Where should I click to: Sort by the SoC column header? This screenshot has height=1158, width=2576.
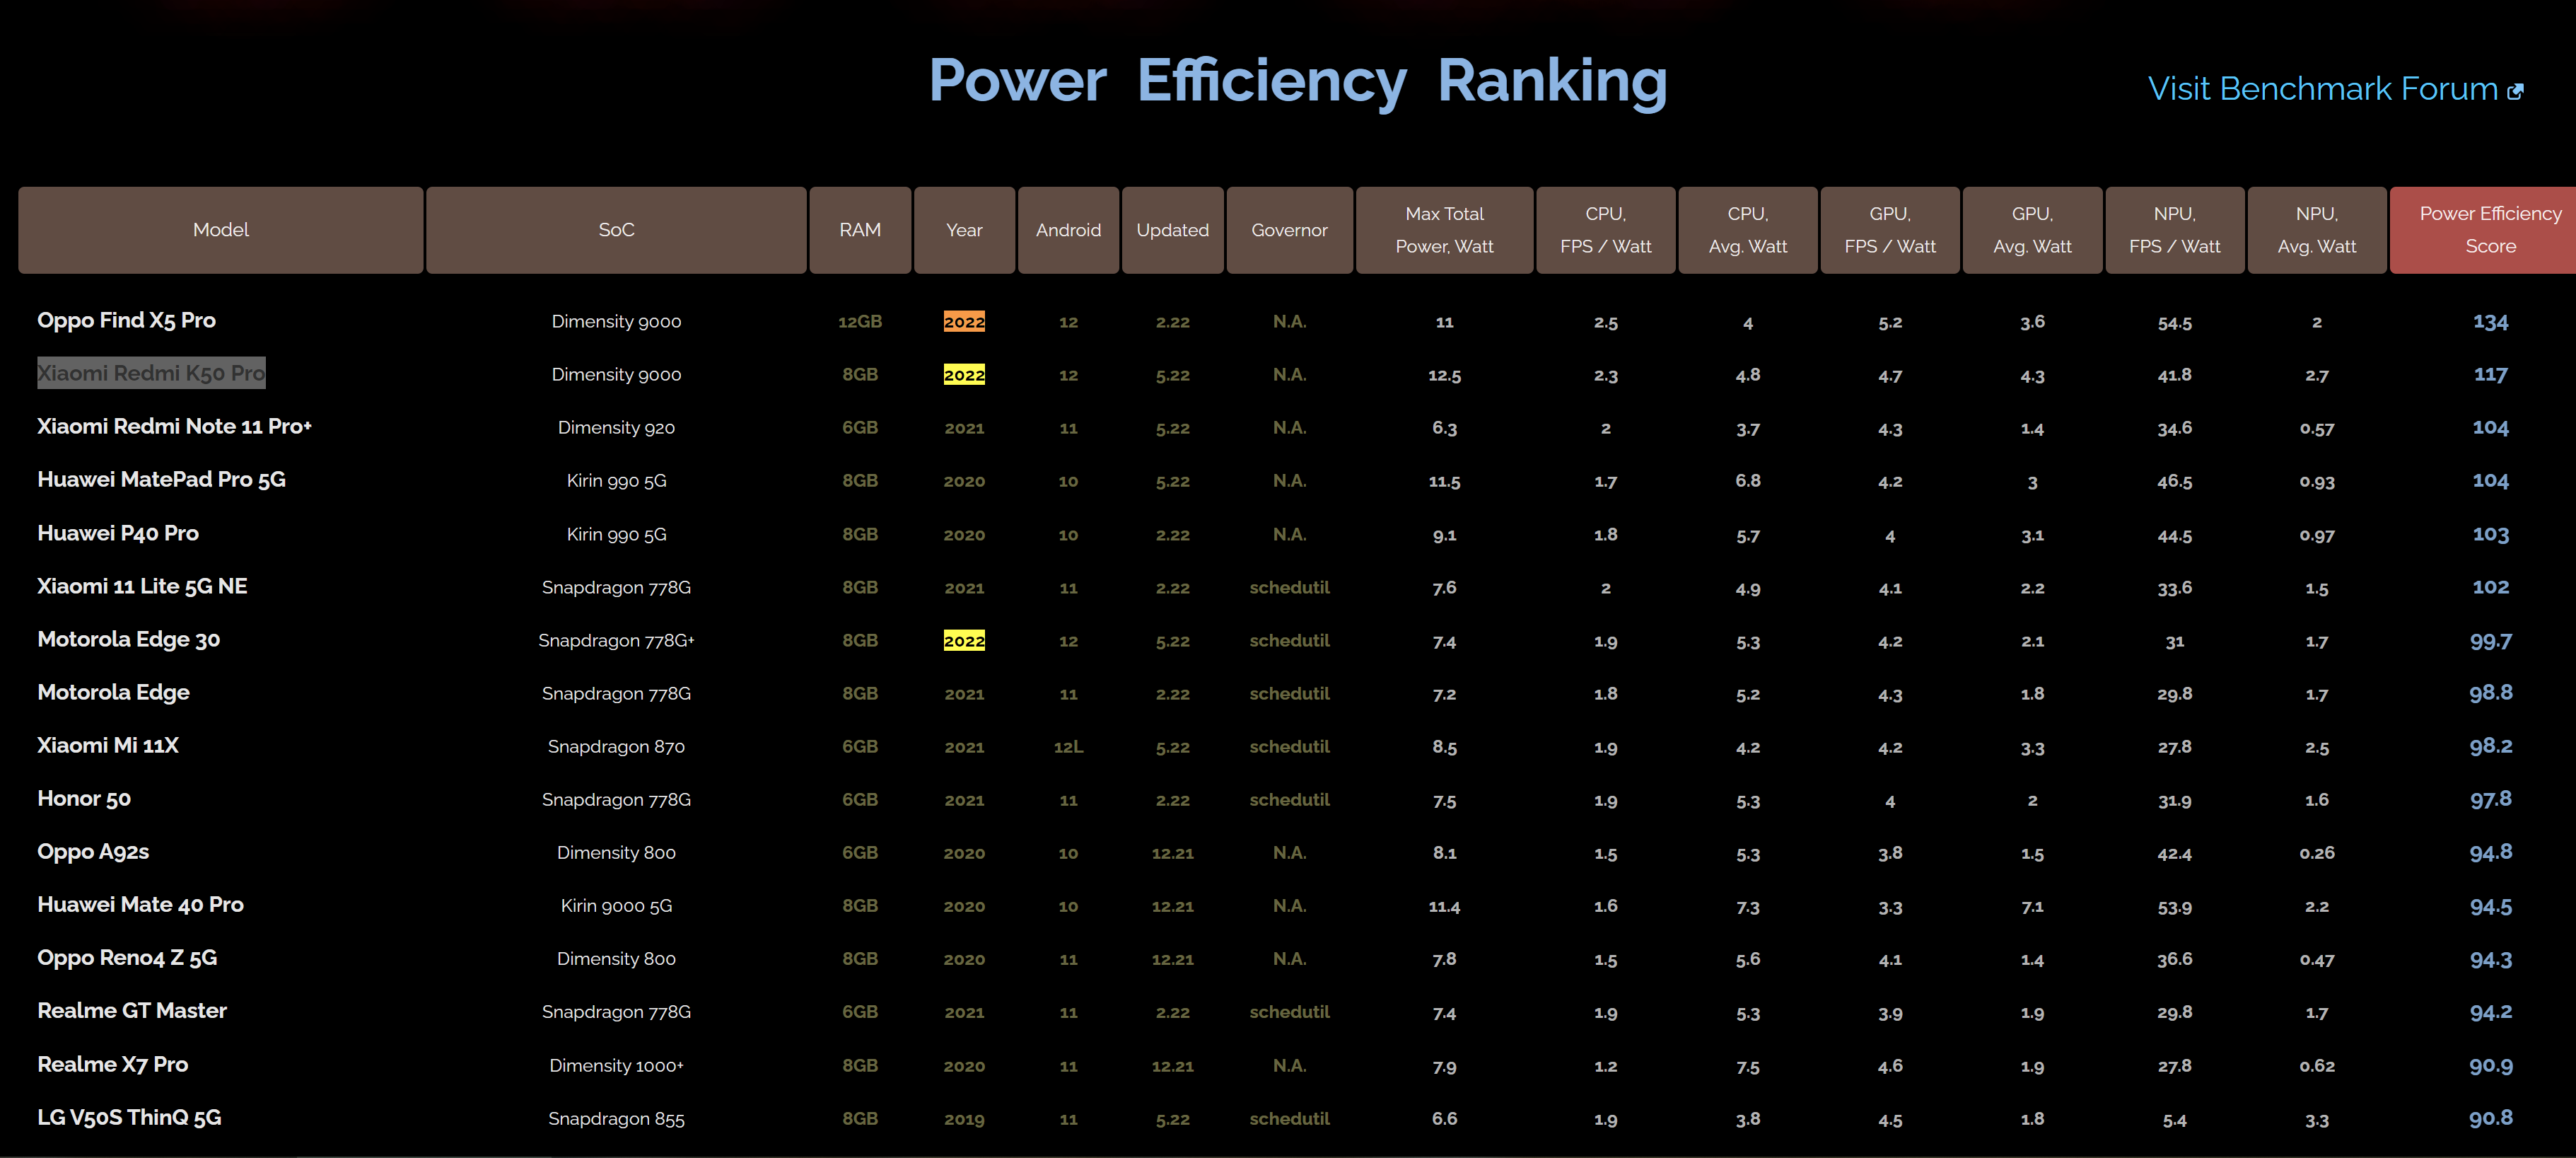tap(616, 230)
